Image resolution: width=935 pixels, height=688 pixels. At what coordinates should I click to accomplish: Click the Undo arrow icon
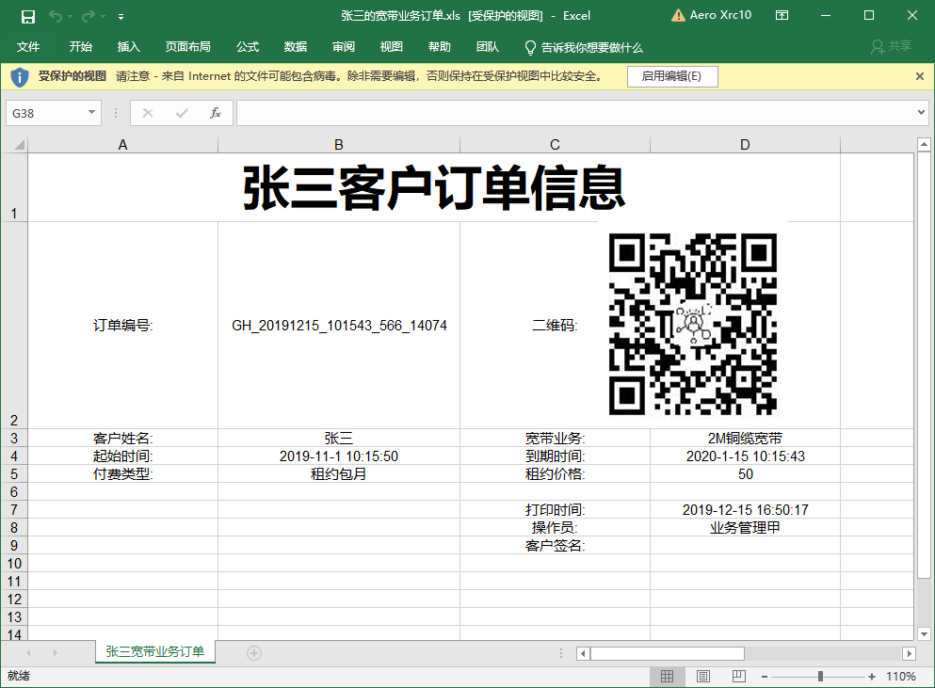(x=56, y=16)
